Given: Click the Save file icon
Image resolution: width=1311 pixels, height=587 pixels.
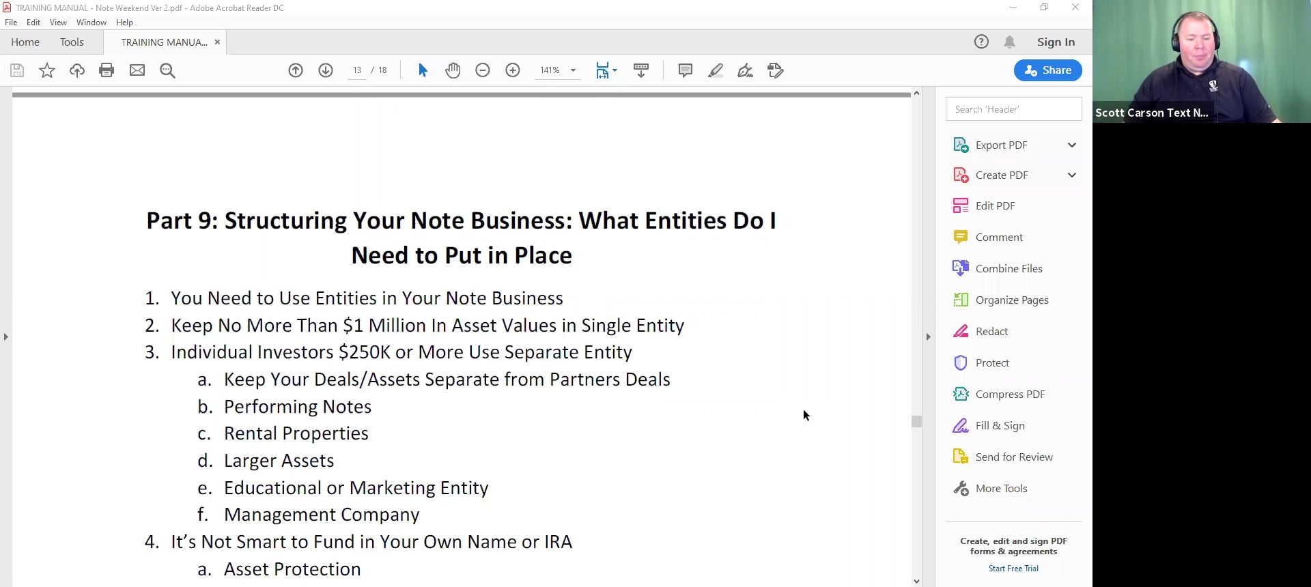Looking at the screenshot, I should (x=17, y=70).
